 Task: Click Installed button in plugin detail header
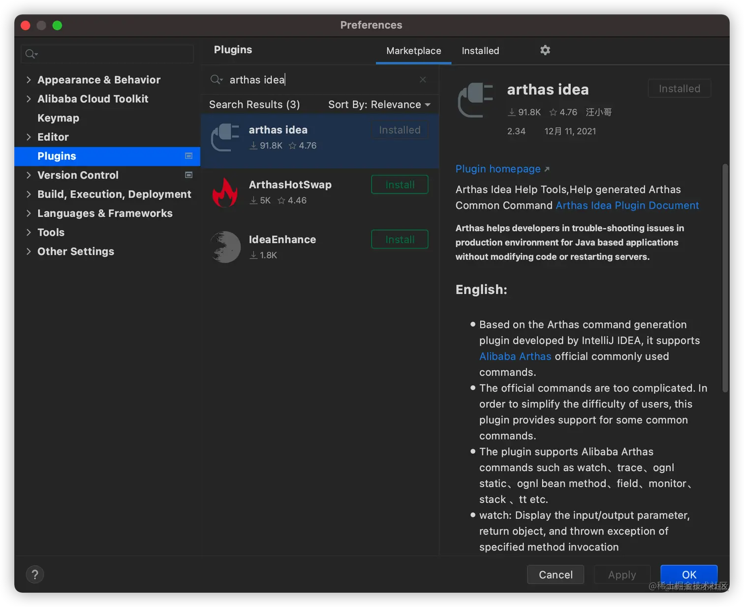[x=680, y=89]
